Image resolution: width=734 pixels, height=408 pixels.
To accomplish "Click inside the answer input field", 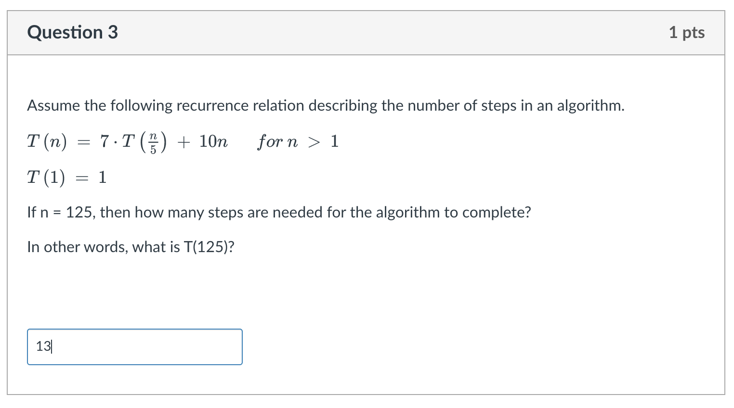I will point(135,346).
